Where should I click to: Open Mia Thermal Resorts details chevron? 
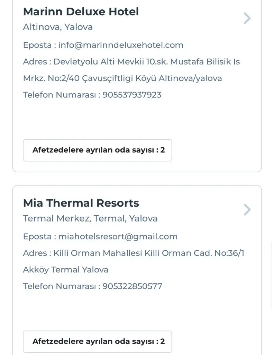click(x=247, y=210)
